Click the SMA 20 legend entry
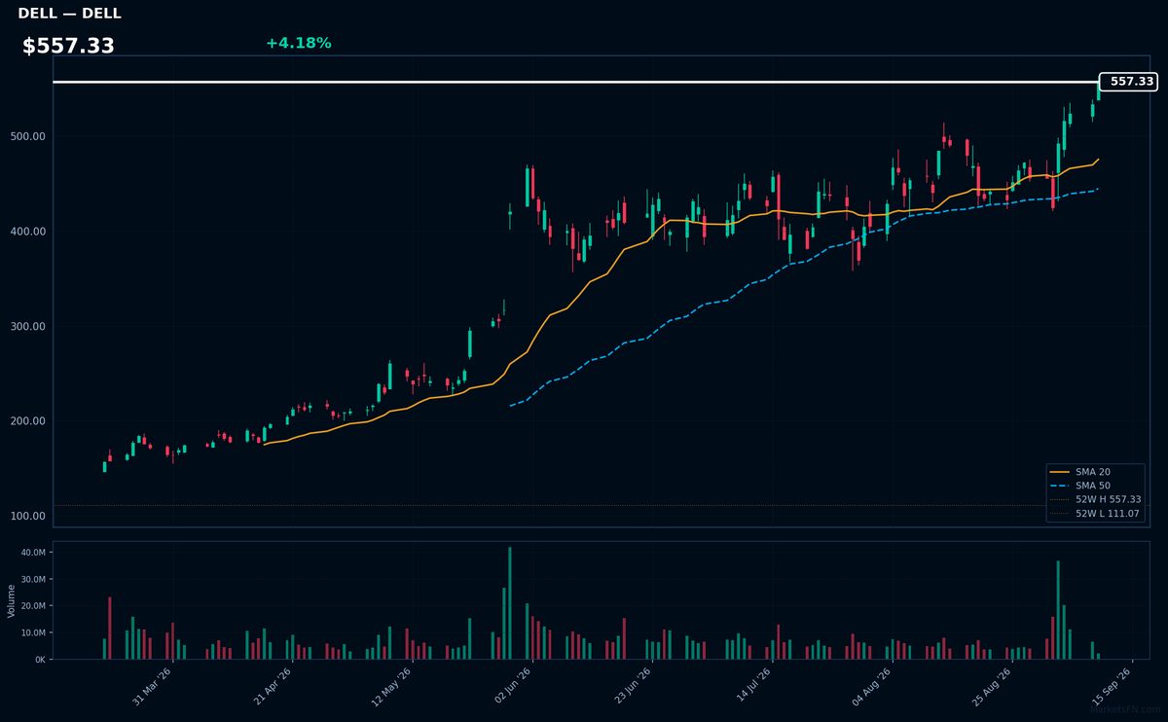The width and height of the screenshot is (1168, 722). click(x=1093, y=472)
